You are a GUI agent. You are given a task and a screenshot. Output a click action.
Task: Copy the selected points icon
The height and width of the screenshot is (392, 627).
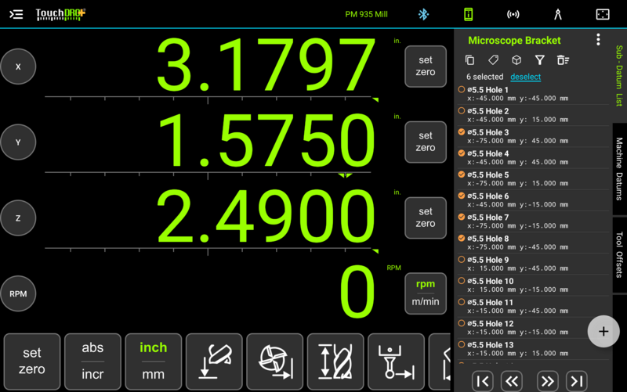pyautogui.click(x=469, y=60)
